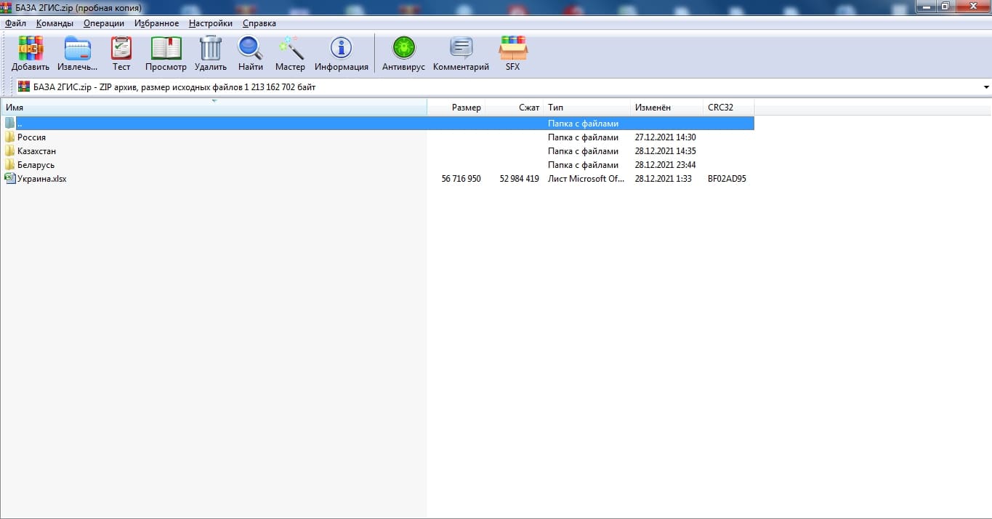Viewport: 992px width, 519px height.
Task: Sort by the Изменён column header
Action: coord(666,108)
